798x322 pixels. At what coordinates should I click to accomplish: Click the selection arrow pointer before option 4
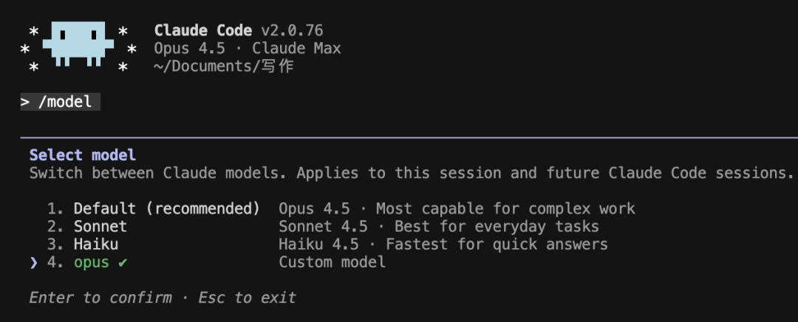coord(33,262)
